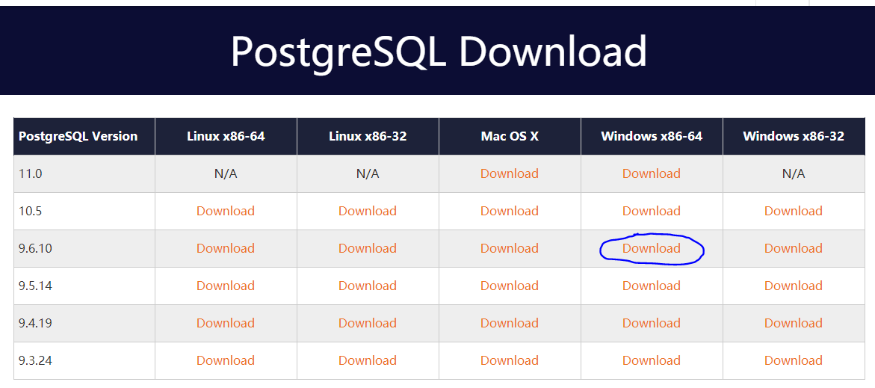Image resolution: width=875 pixels, height=388 pixels.
Task: Download PostgreSQL 9.5.14 for Linux x86-32
Action: [368, 286]
